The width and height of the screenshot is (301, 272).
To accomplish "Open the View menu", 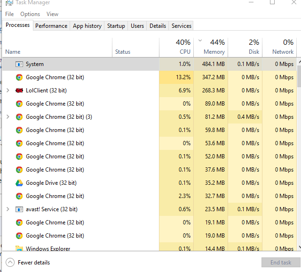I will 52,14.
